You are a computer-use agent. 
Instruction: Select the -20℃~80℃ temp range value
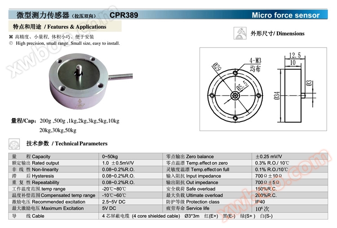coord(114,189)
